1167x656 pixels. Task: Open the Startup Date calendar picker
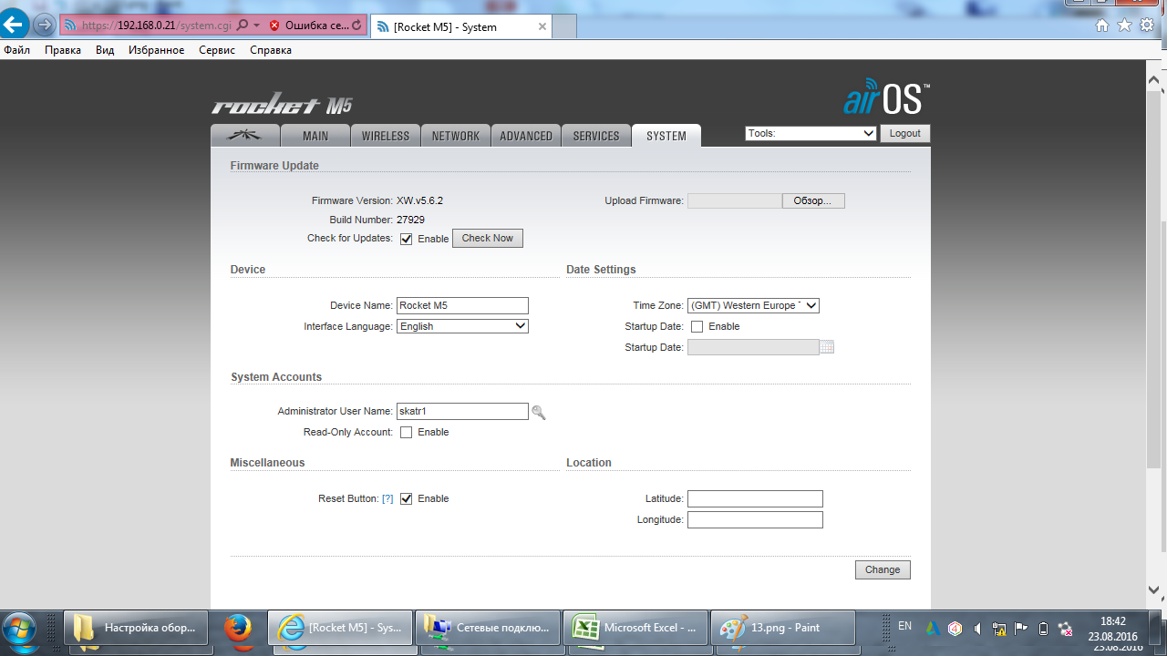tap(827, 347)
